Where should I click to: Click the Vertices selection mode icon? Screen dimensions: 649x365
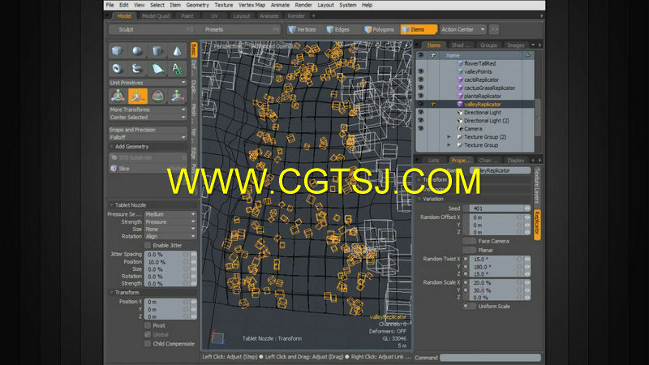click(x=292, y=29)
